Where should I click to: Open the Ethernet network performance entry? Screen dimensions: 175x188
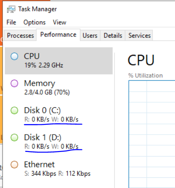(59, 169)
